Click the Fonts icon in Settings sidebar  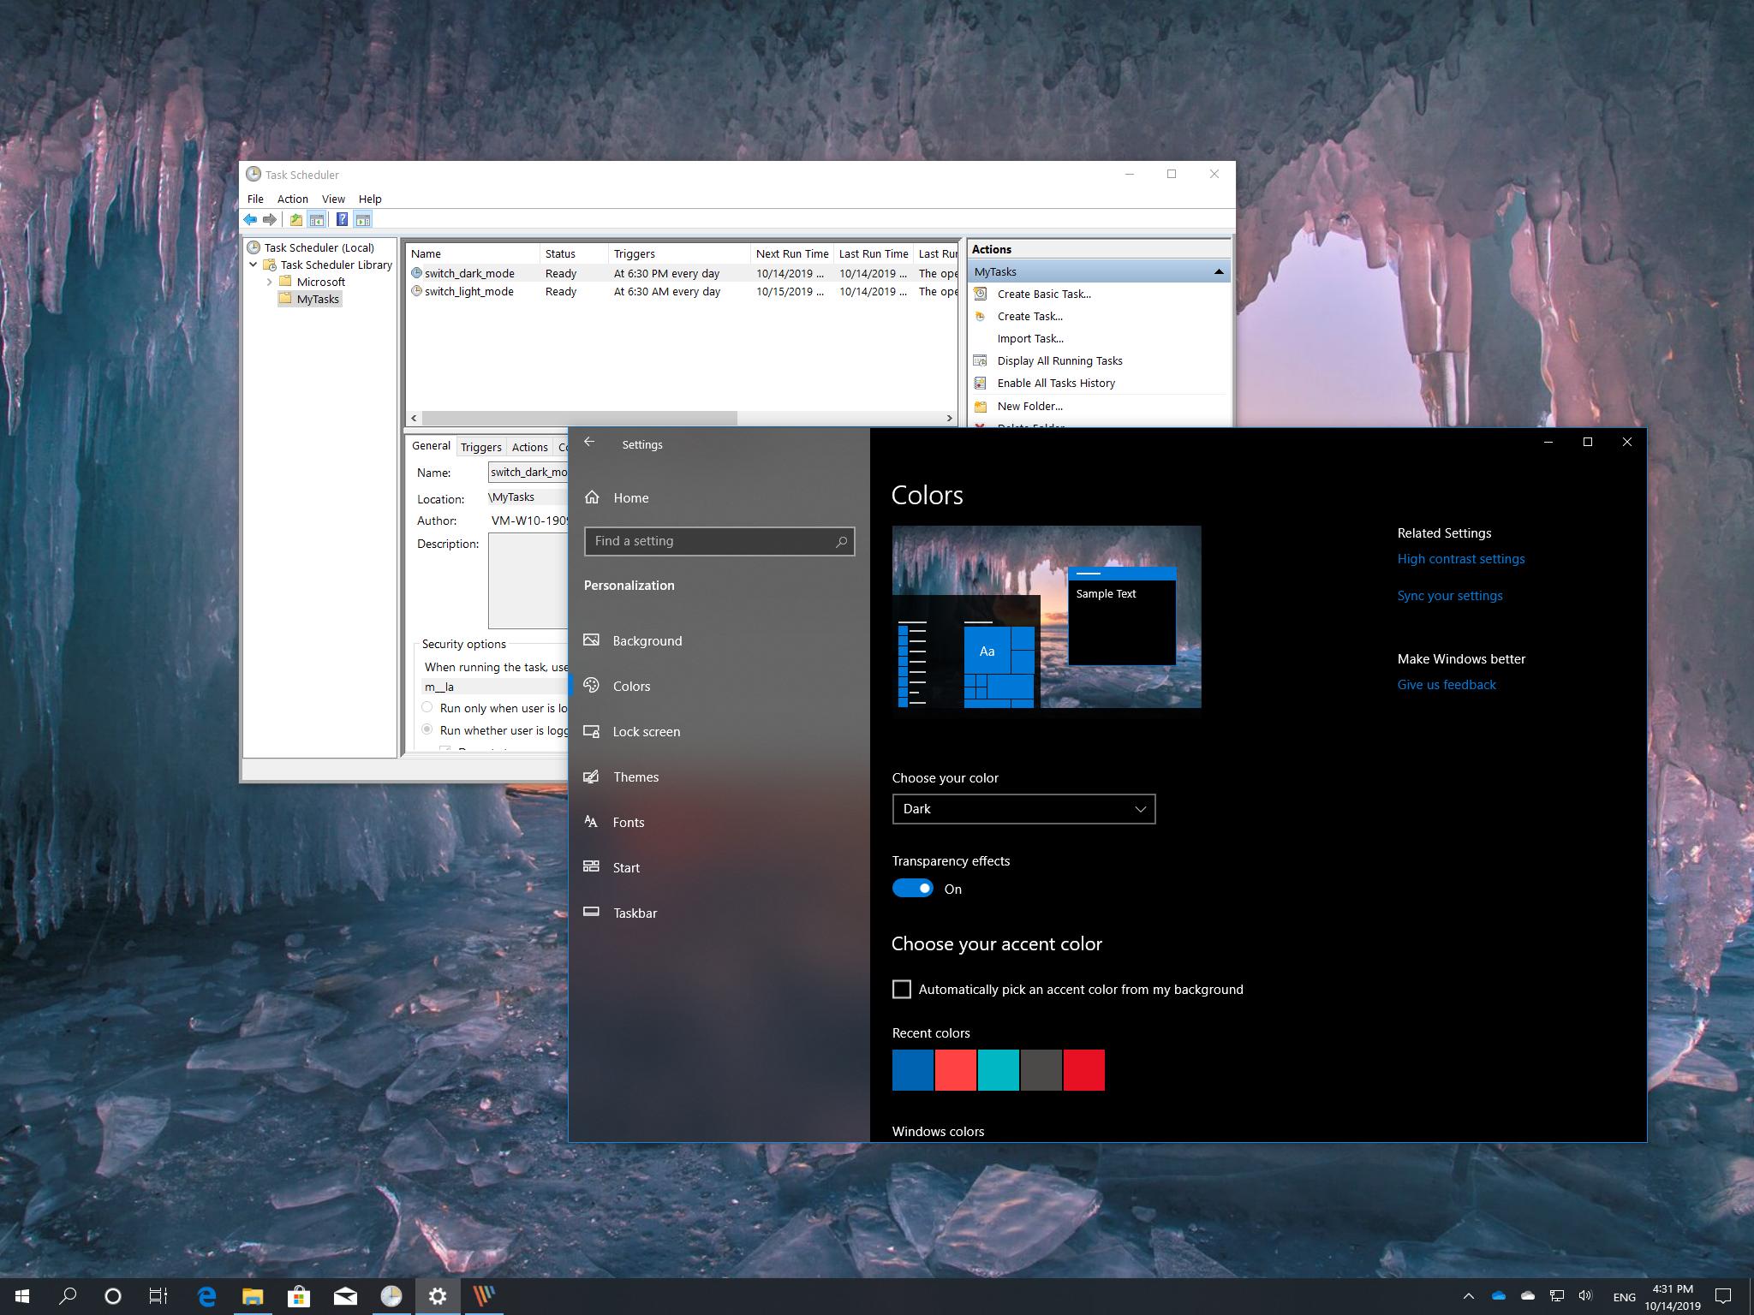tap(591, 822)
